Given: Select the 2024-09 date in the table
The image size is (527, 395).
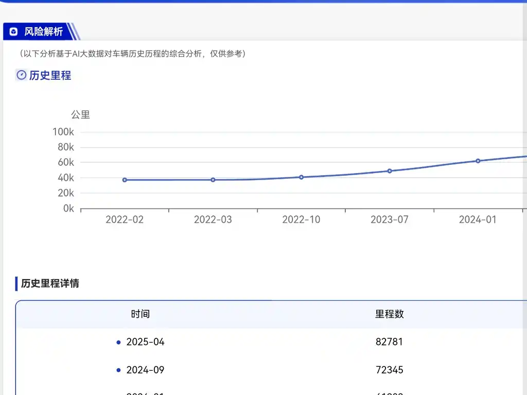Looking at the screenshot, I should pyautogui.click(x=145, y=370).
